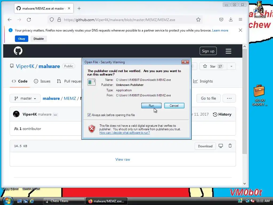This screenshot has width=273, height=205.
Task: Click the delete file trash icon
Action: coord(230,146)
